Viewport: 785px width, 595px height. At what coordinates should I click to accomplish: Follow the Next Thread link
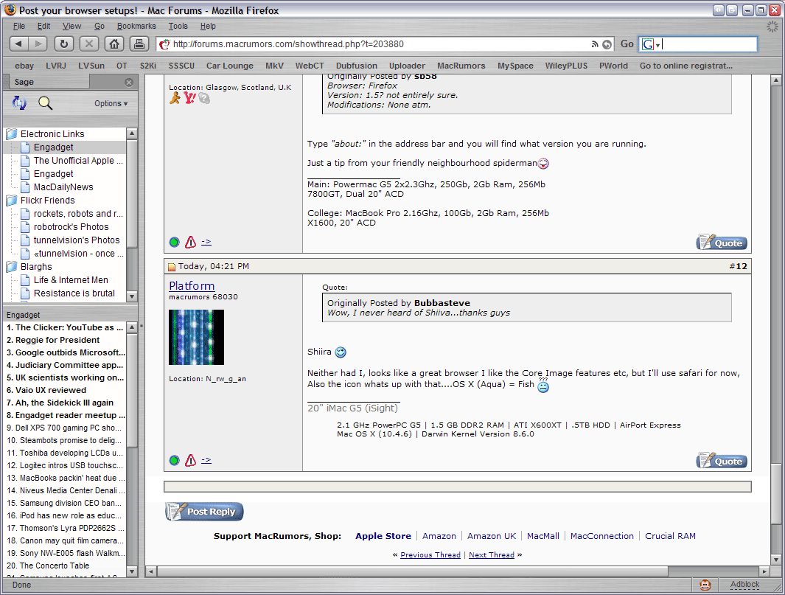pyautogui.click(x=491, y=555)
